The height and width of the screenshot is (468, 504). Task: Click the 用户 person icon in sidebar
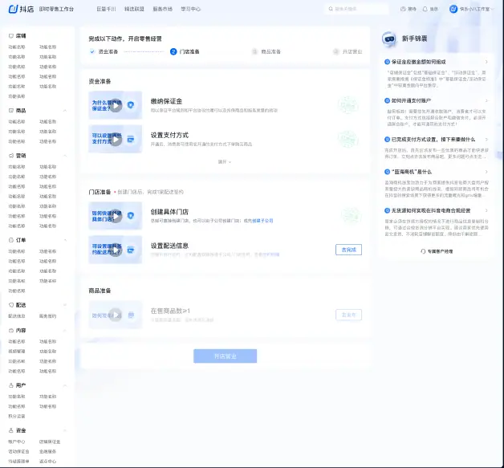11,385
